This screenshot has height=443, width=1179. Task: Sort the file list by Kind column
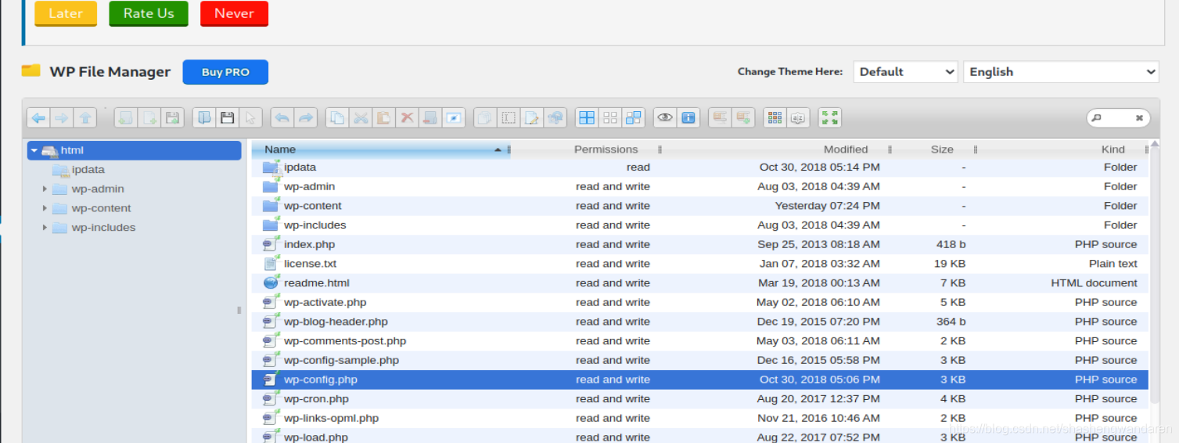click(1113, 149)
